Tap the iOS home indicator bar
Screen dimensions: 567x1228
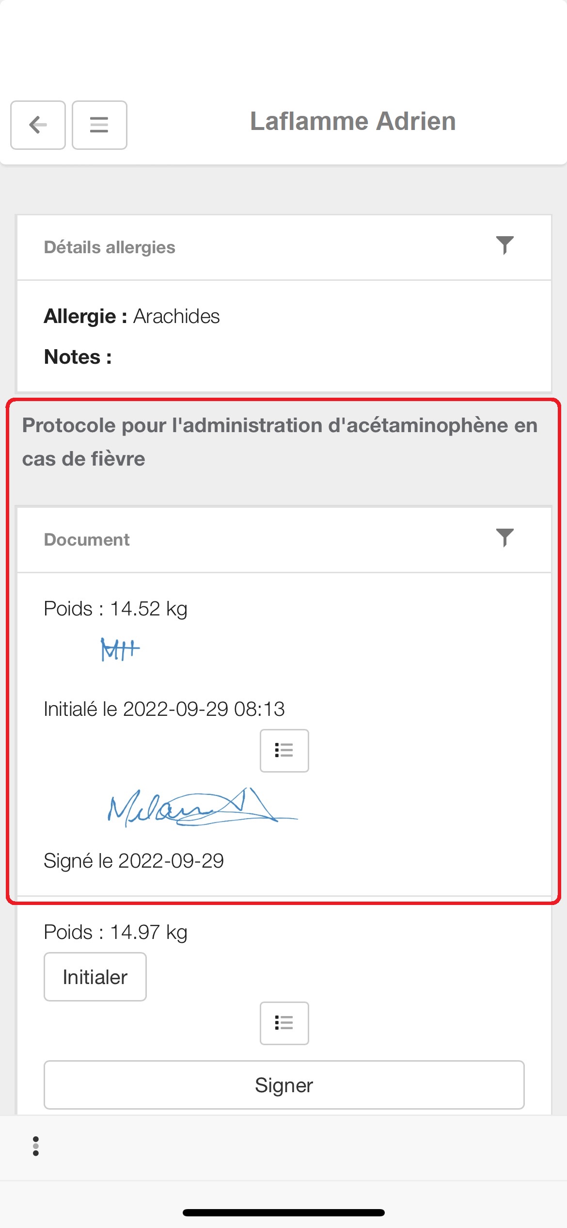[283, 1212]
